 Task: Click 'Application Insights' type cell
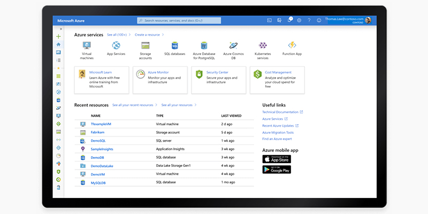click(x=170, y=149)
